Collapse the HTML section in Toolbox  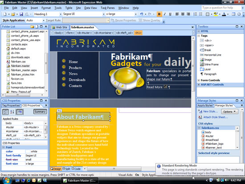[199, 31]
